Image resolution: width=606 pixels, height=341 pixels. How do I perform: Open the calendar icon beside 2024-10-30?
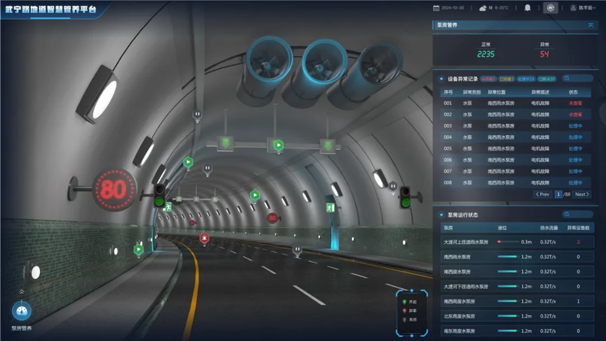436,8
